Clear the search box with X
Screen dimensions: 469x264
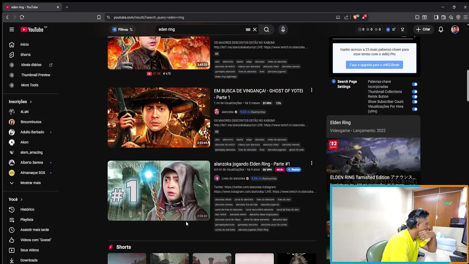coord(255,29)
